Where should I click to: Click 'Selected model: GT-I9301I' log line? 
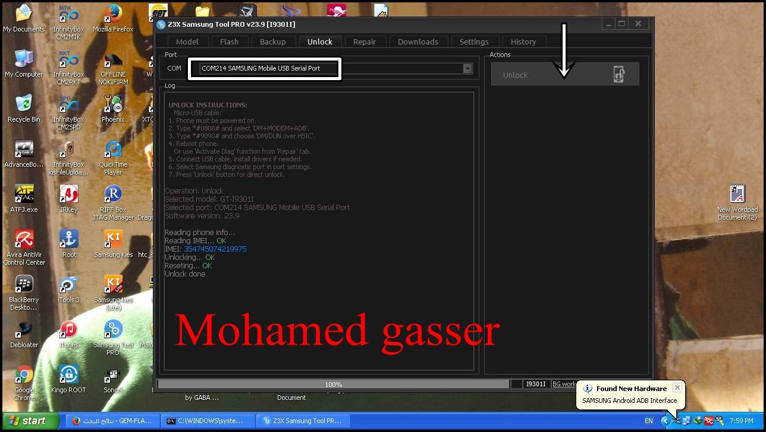point(209,199)
